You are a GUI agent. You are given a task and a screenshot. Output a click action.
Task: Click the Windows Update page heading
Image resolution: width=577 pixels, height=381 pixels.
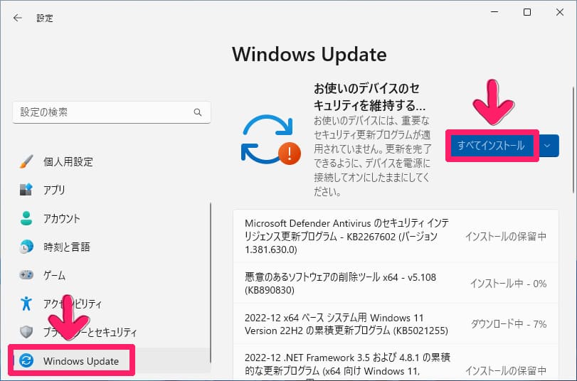click(309, 55)
